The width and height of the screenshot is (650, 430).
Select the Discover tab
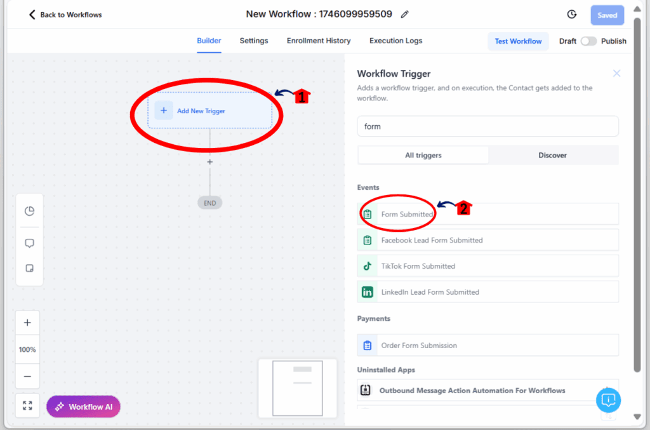pos(553,155)
